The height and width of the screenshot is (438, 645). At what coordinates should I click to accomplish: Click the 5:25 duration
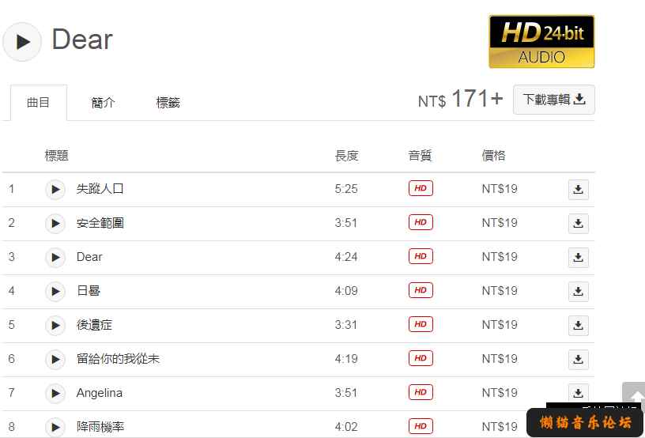(x=346, y=189)
